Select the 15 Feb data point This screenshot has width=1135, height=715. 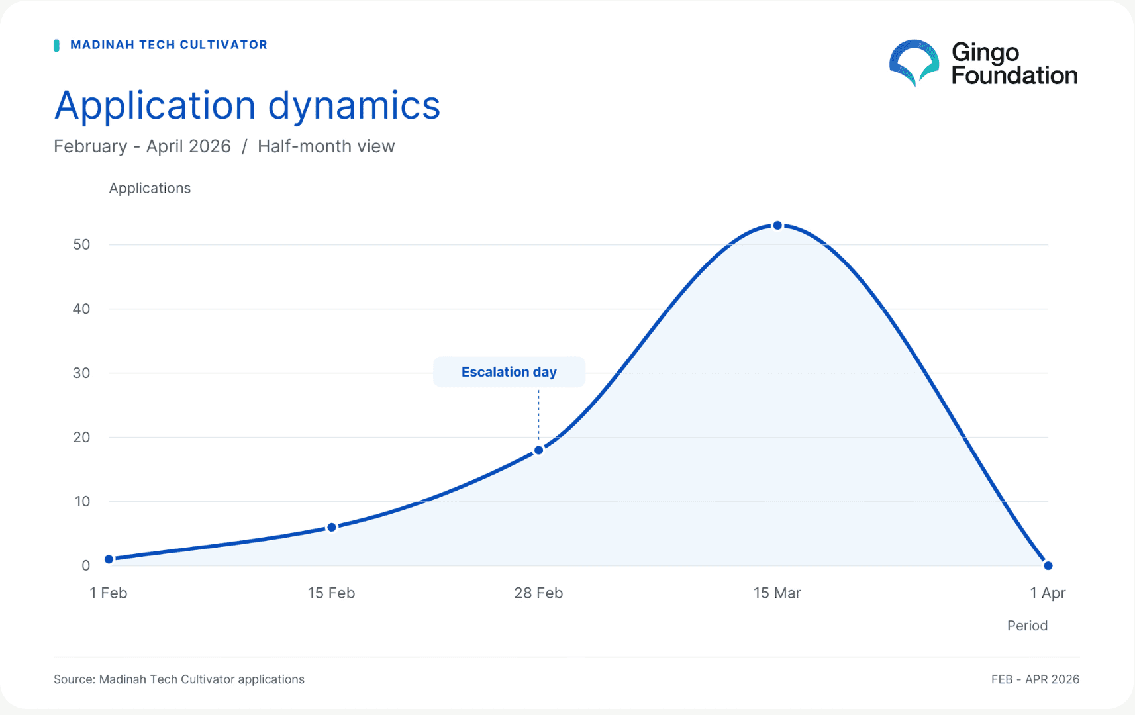tap(332, 528)
